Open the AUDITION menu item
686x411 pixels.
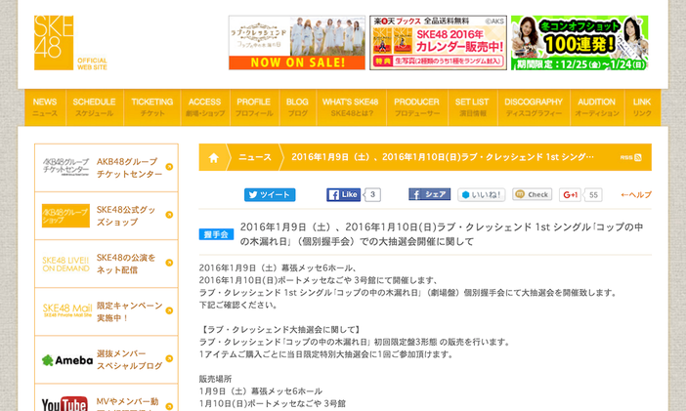(x=597, y=107)
